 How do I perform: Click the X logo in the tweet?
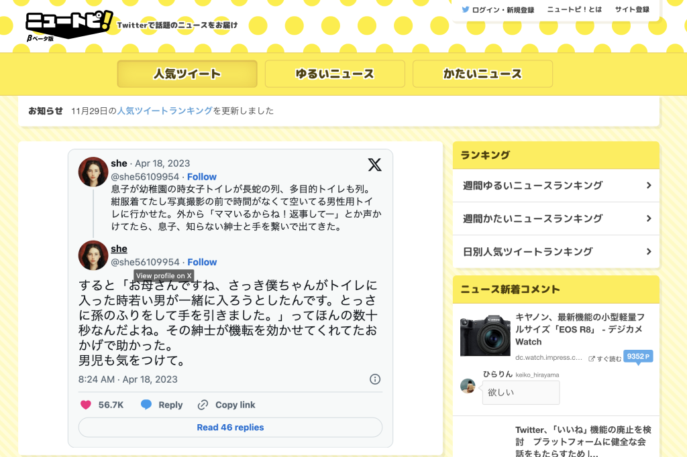pos(374,165)
